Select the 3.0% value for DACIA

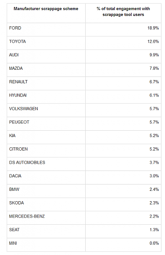point(154,176)
